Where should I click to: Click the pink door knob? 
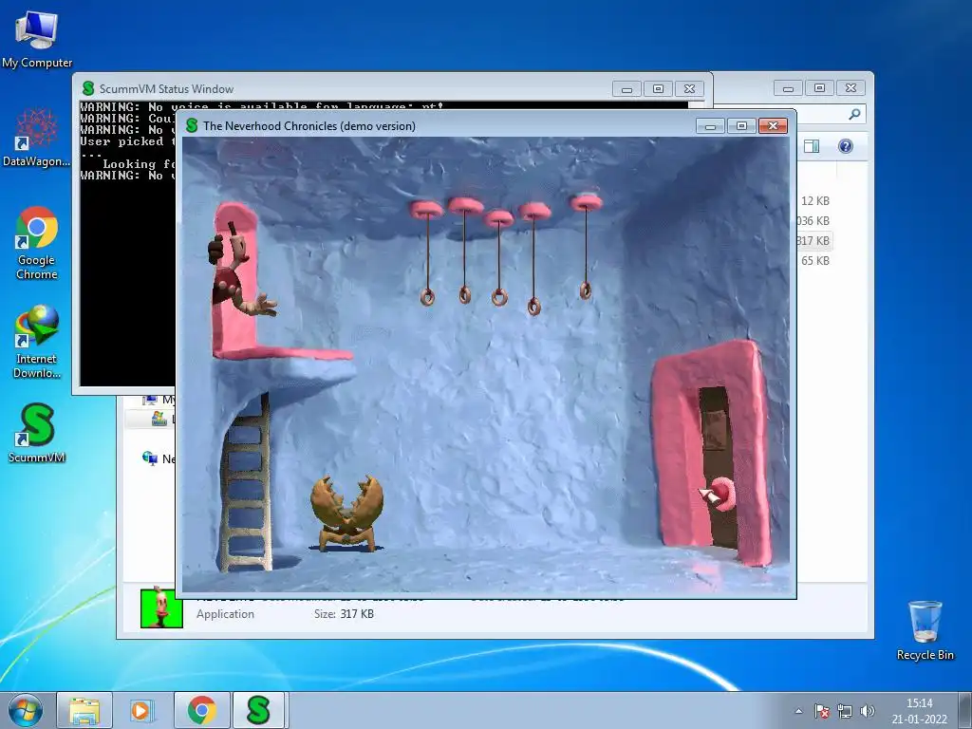click(722, 494)
